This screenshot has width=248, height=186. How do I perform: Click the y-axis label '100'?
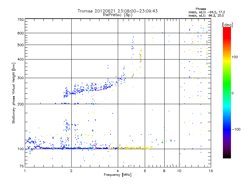coord(20,149)
